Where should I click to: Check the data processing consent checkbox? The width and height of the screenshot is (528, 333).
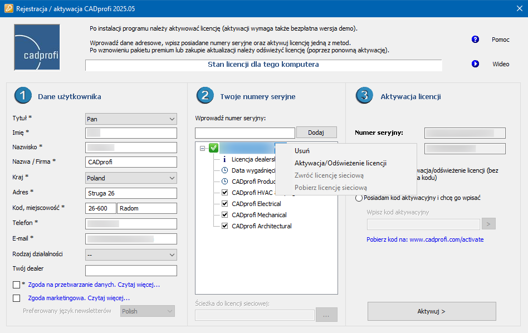click(16, 285)
